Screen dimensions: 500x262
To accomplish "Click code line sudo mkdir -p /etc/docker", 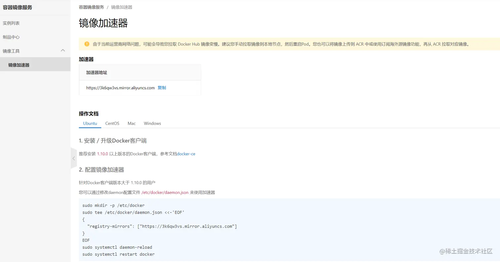I will click(113, 205).
